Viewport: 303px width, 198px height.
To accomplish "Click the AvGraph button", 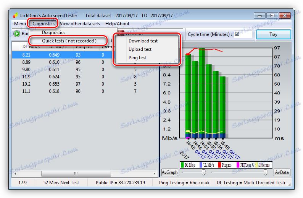I will (169, 172).
